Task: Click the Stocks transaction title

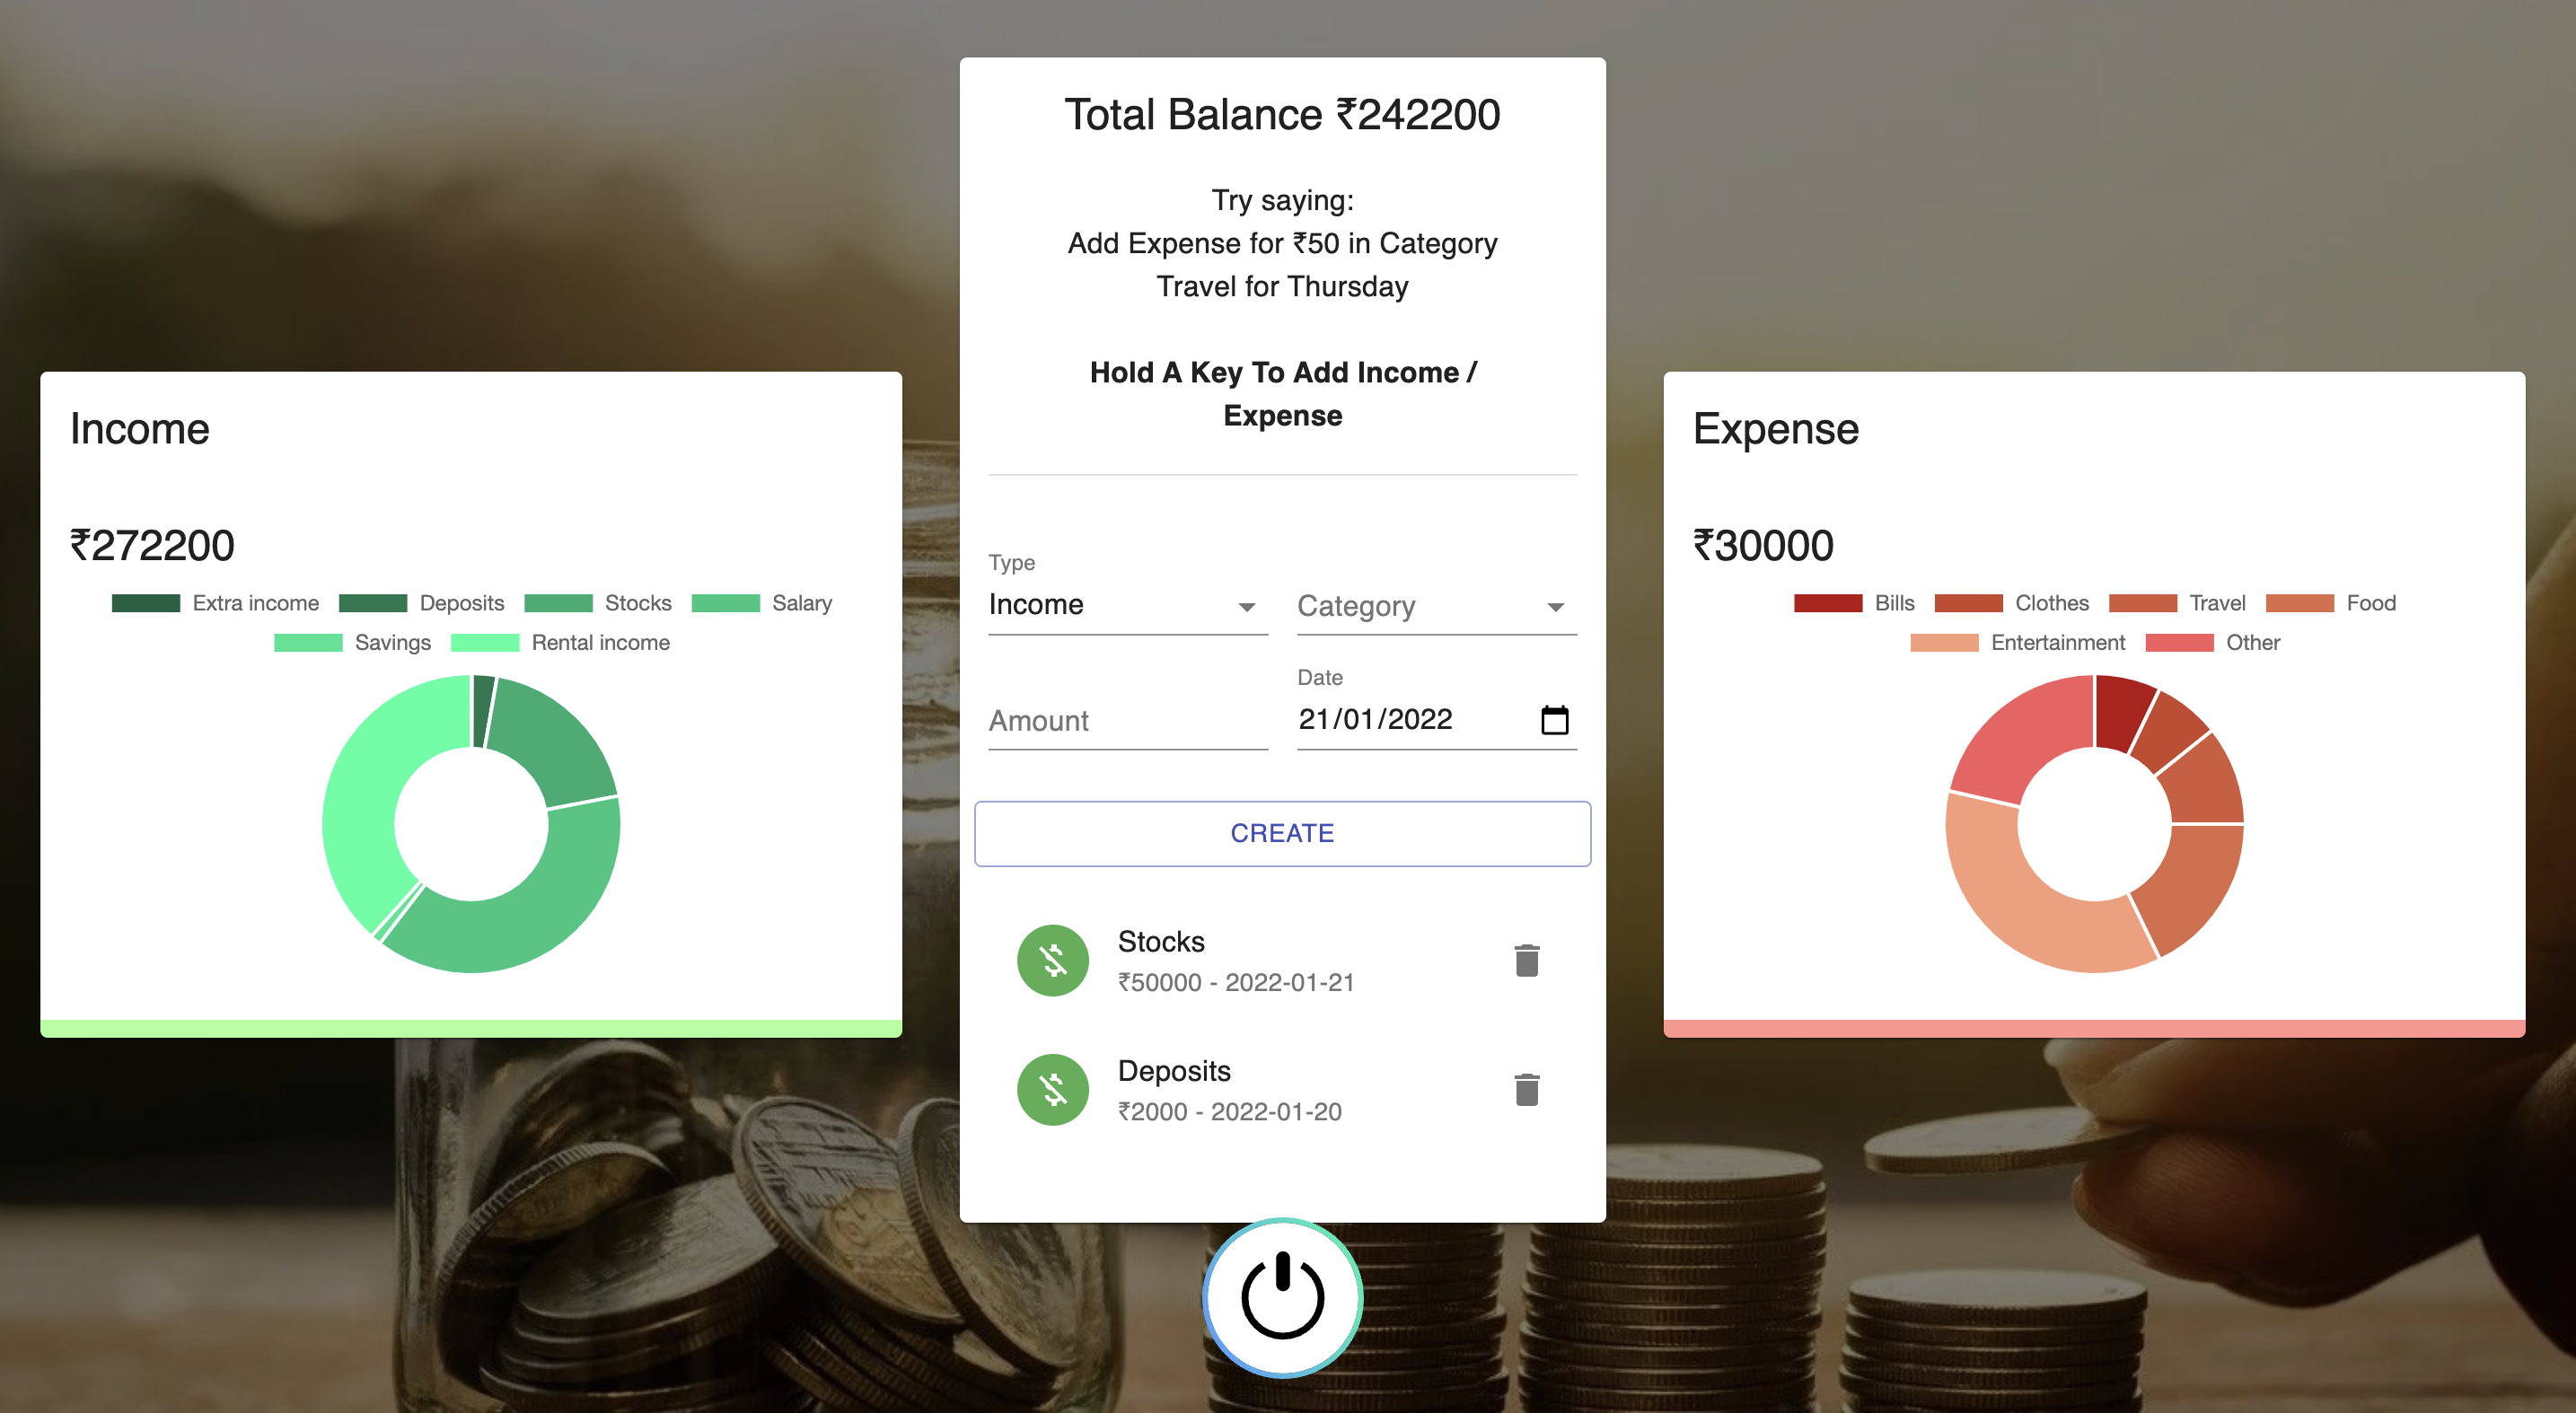Action: pyautogui.click(x=1161, y=941)
